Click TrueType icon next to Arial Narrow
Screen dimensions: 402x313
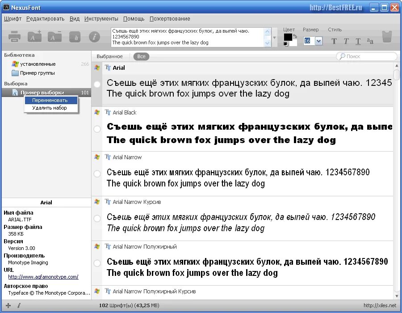(108, 157)
